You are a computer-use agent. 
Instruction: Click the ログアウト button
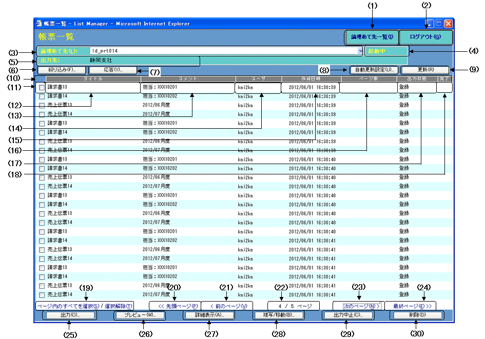tap(425, 37)
